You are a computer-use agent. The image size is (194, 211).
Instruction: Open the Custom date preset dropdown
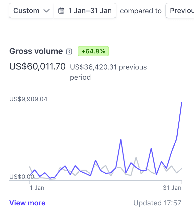tap(31, 11)
